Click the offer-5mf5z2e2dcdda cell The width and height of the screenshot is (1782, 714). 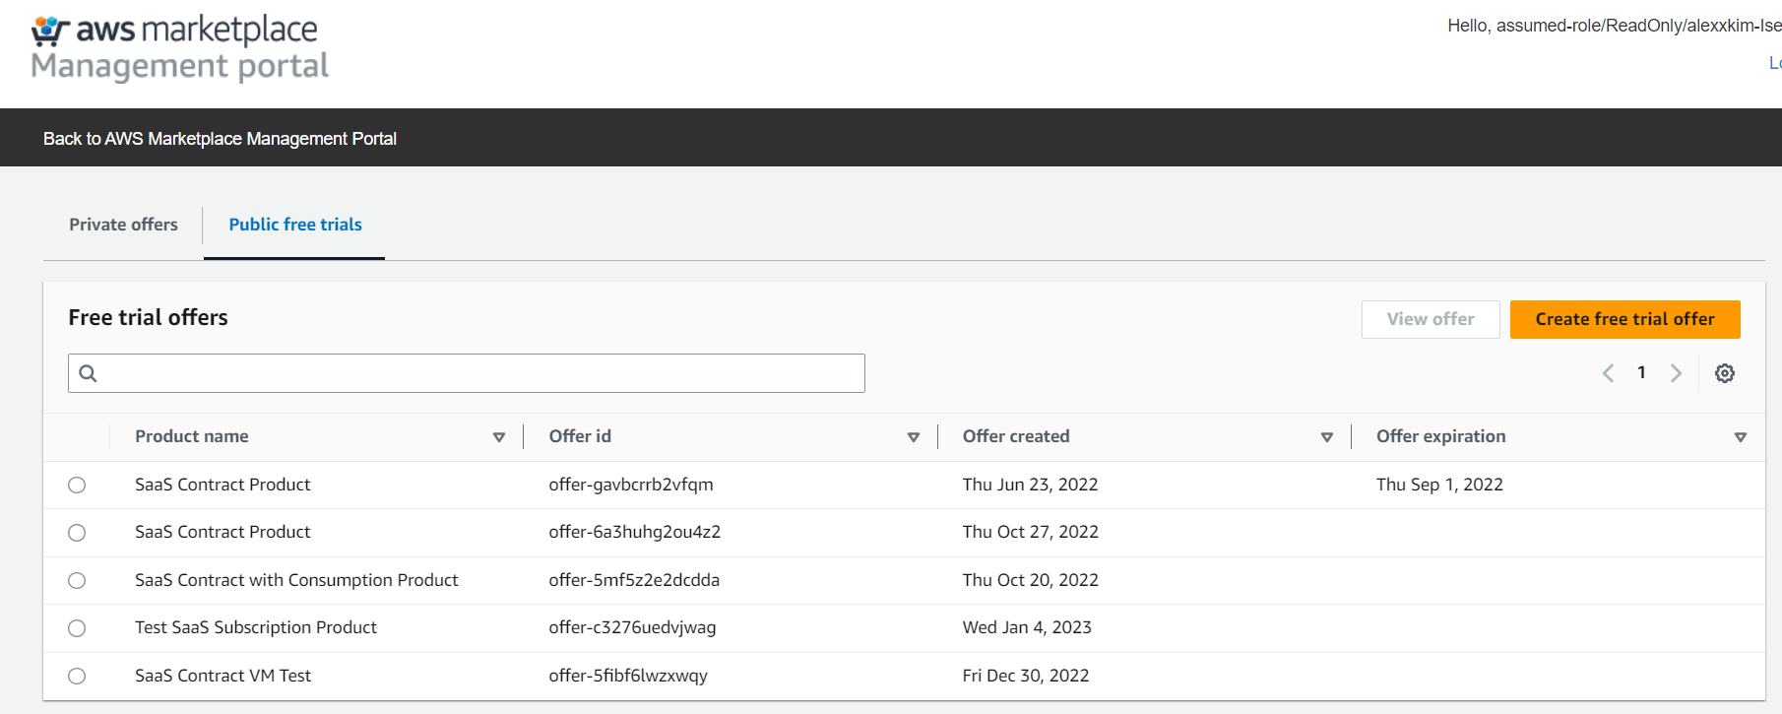(x=634, y=580)
